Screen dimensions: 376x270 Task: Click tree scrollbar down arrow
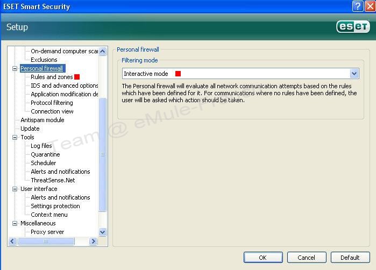(103, 232)
